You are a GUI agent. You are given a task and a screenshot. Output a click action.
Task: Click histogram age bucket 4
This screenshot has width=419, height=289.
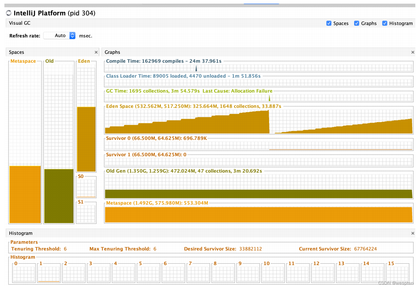pyautogui.click(x=124, y=273)
